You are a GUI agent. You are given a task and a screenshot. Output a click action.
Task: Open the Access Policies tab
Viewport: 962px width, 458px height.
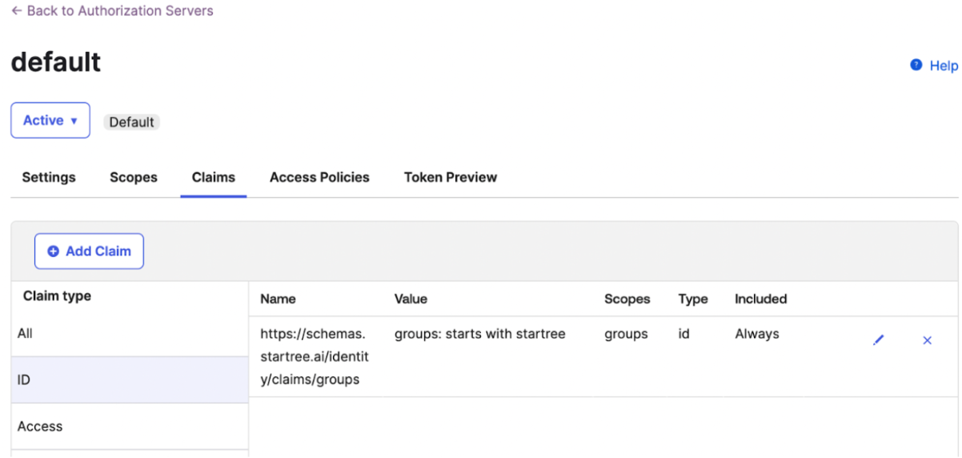click(x=319, y=177)
